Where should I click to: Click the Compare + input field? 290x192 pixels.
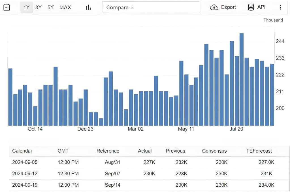[151, 7]
